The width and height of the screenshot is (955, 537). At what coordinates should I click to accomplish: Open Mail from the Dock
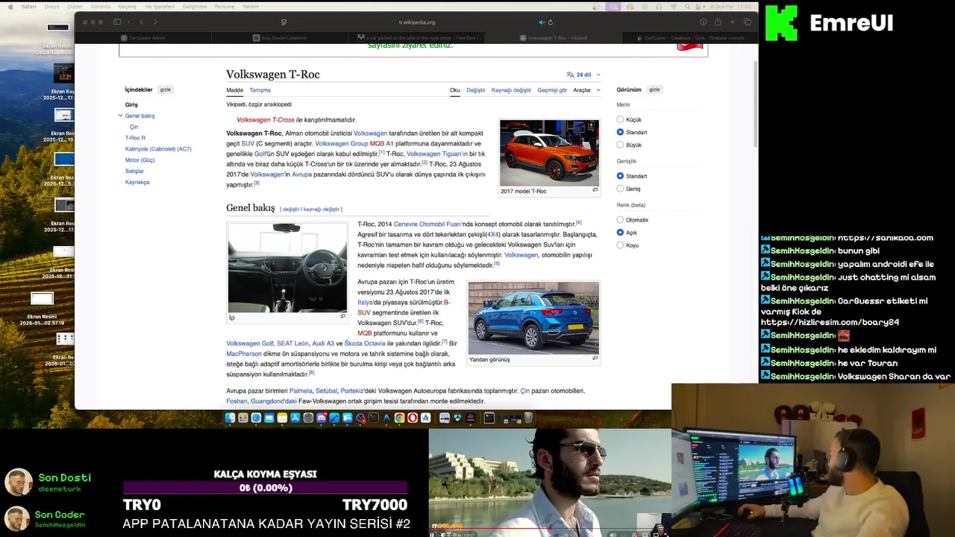coord(269,418)
